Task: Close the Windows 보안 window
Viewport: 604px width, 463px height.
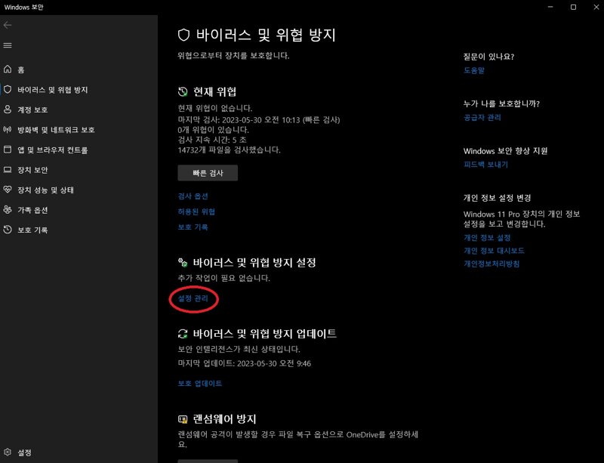Action: pos(596,7)
